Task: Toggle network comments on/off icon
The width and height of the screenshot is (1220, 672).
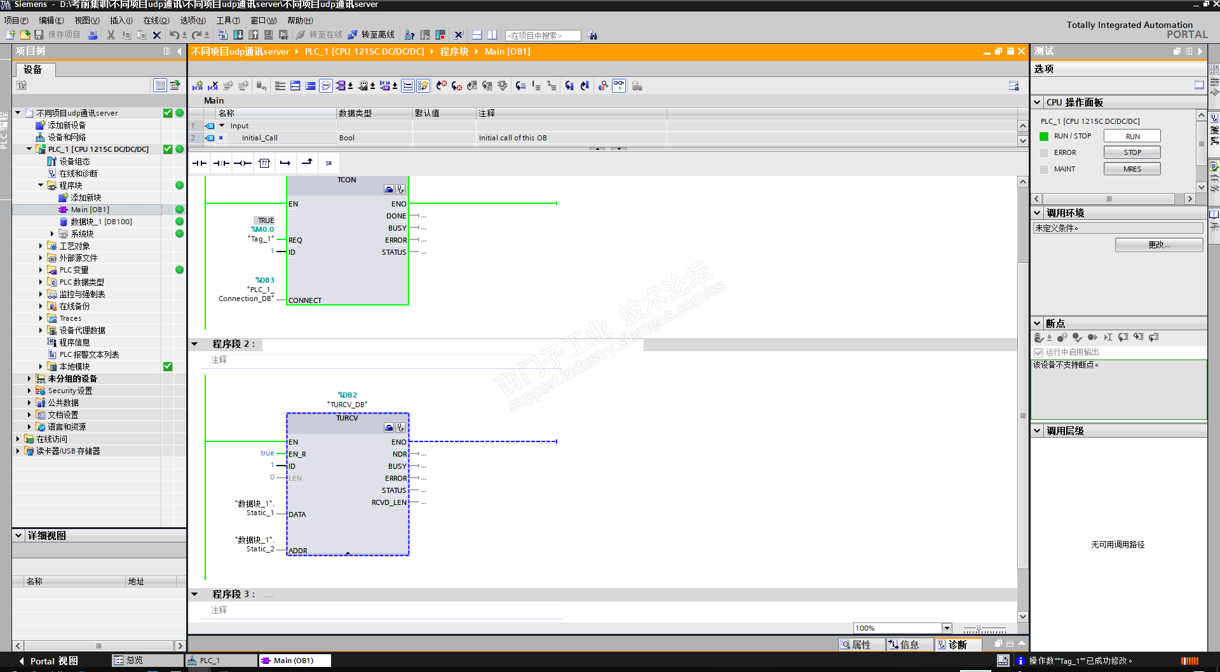Action: click(408, 86)
